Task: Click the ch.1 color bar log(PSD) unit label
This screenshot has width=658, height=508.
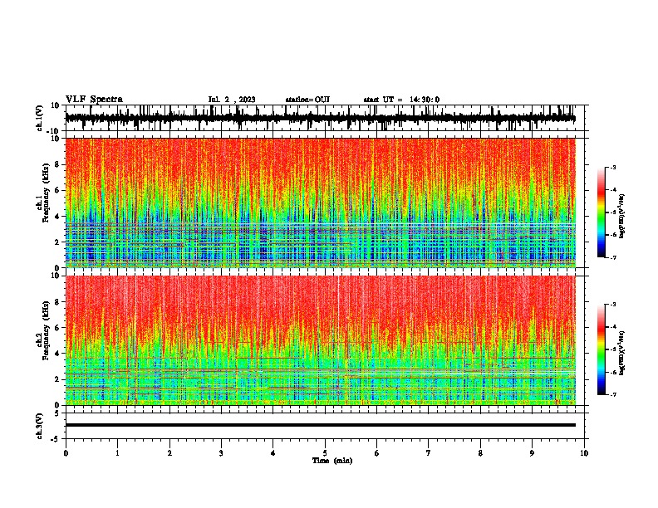Action: click(622, 216)
